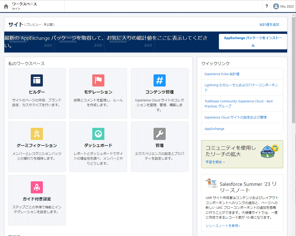Click 管理 description about experience settings

tap(160, 156)
